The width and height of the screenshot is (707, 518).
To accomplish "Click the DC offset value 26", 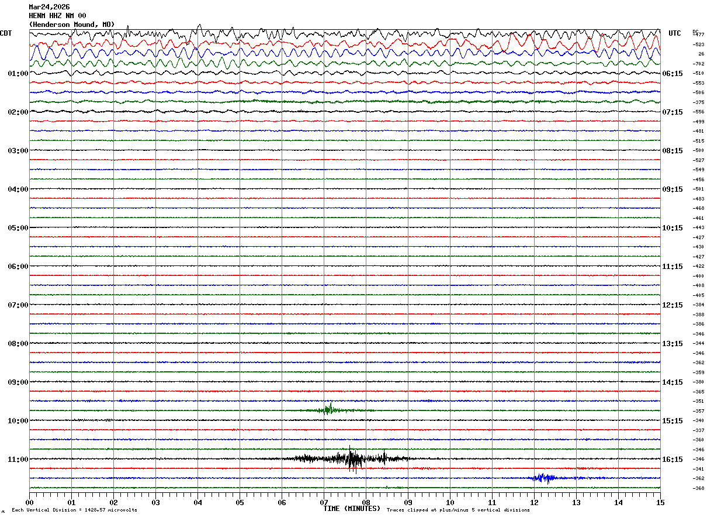I will (701, 54).
